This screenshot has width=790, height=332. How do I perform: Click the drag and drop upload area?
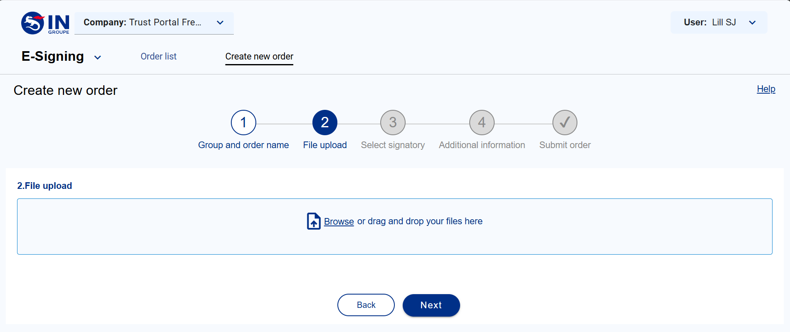click(x=395, y=226)
